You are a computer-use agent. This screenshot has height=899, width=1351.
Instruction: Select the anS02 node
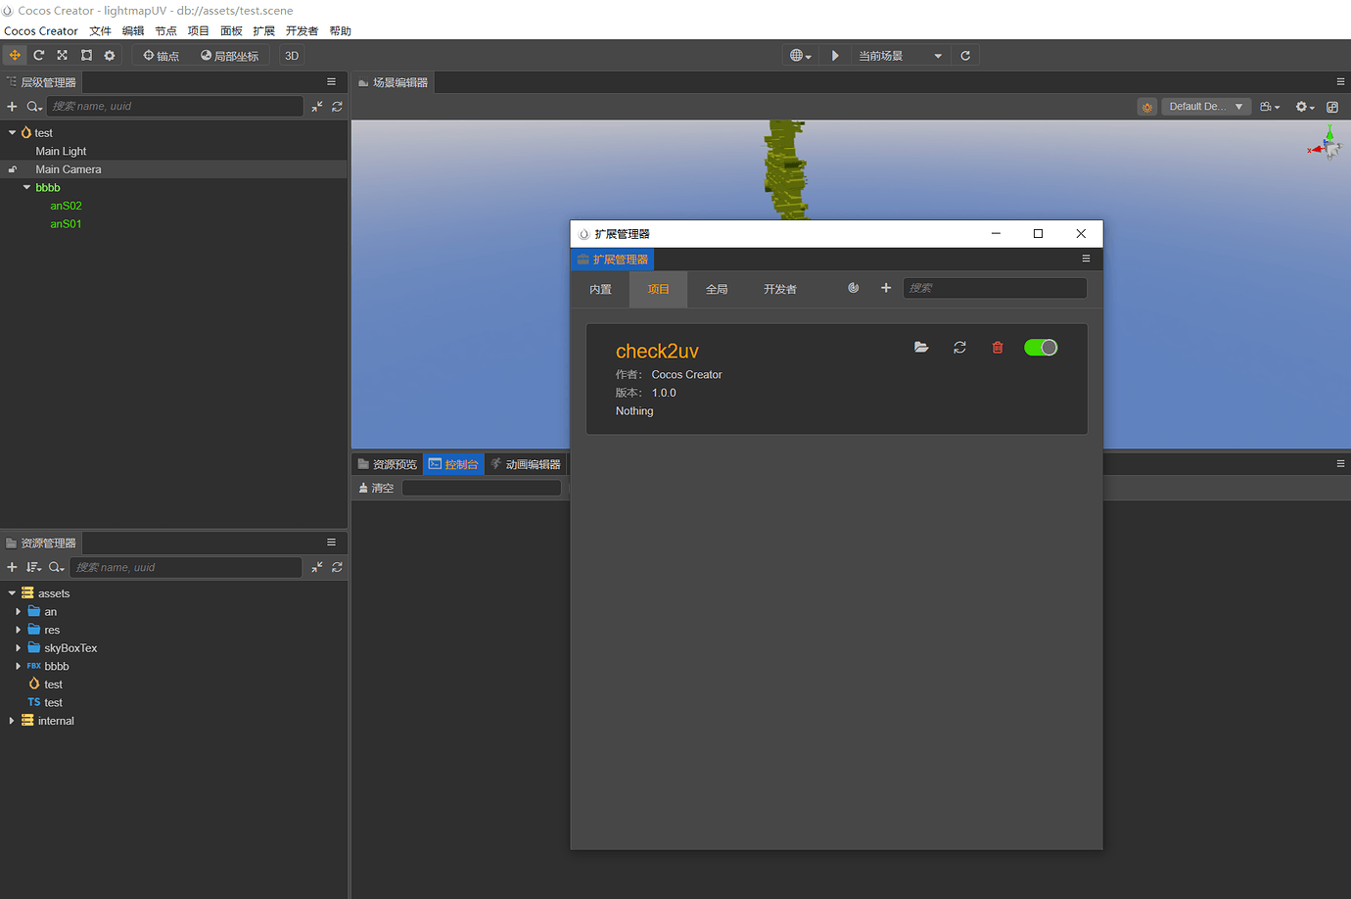[66, 206]
